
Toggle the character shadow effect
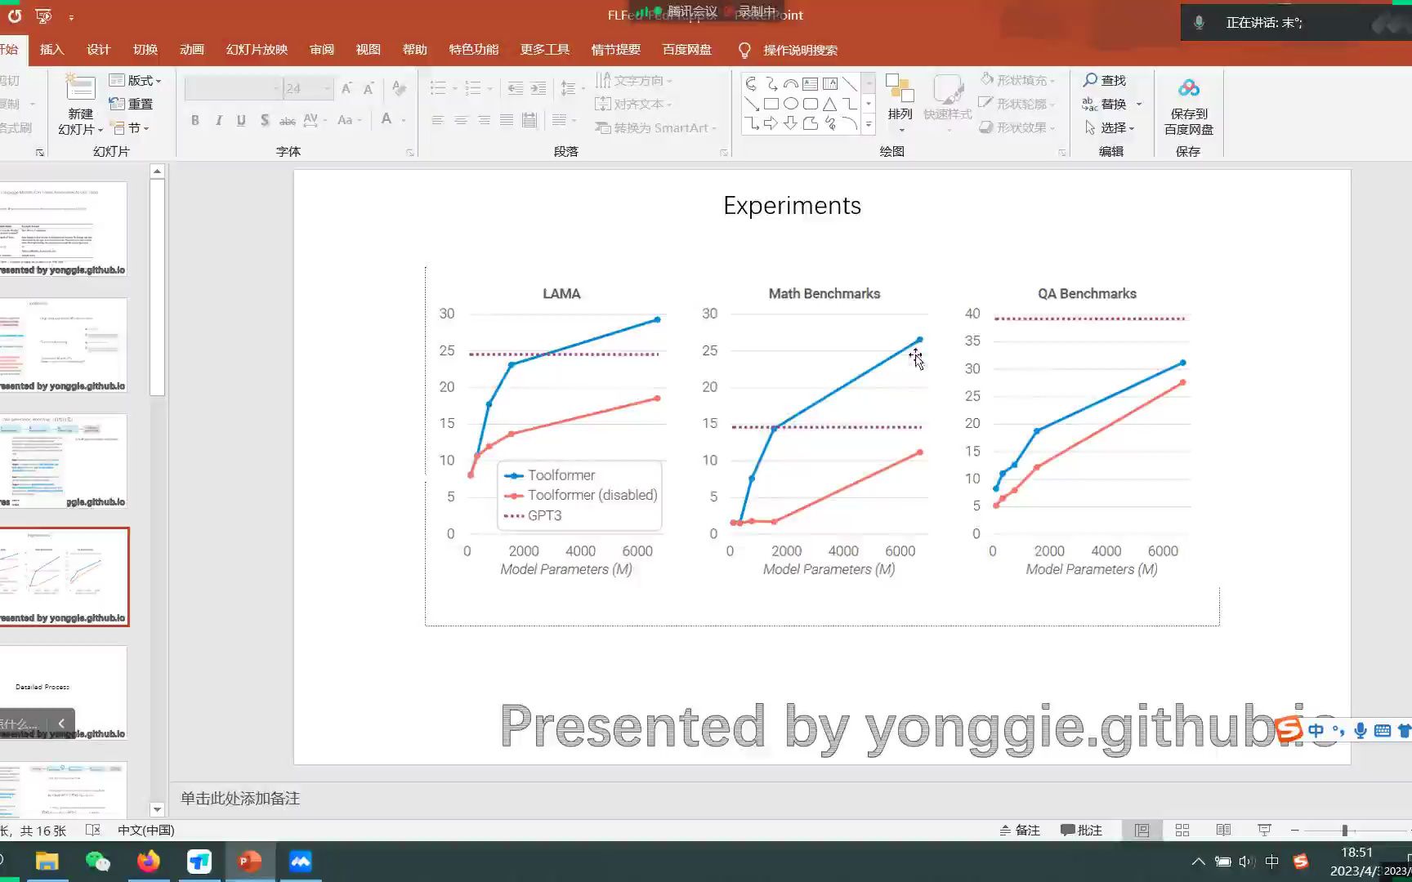[265, 120]
